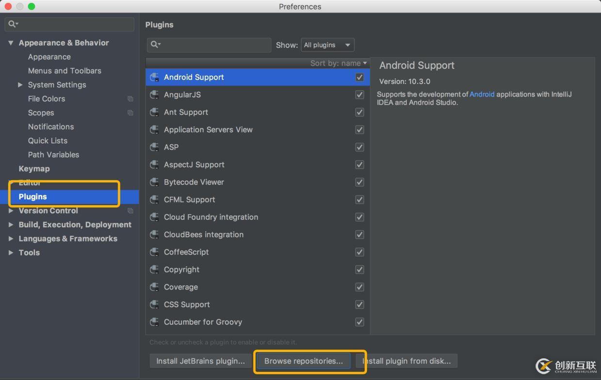Select the Copyright plugin row
Viewport: 601px width, 380px height.
(257, 269)
